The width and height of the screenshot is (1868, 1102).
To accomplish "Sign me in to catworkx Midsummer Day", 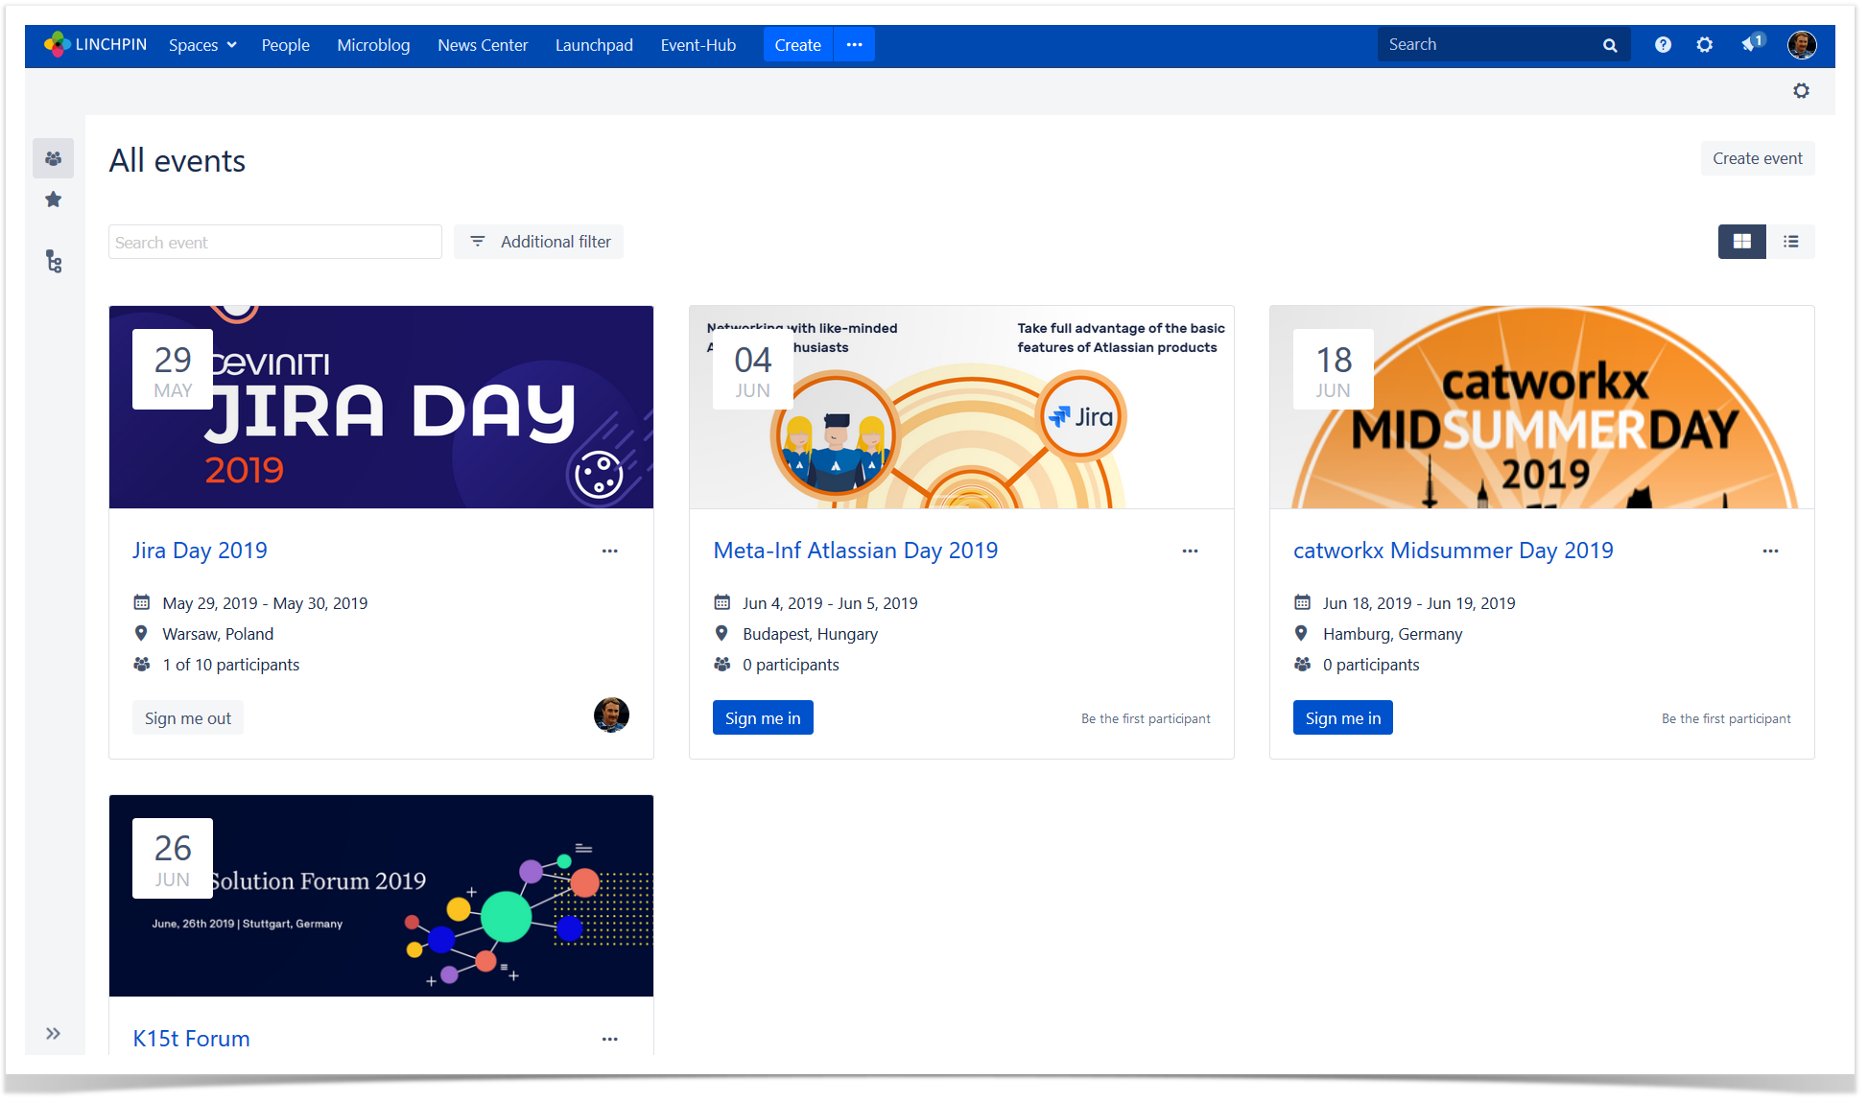I will [1342, 718].
